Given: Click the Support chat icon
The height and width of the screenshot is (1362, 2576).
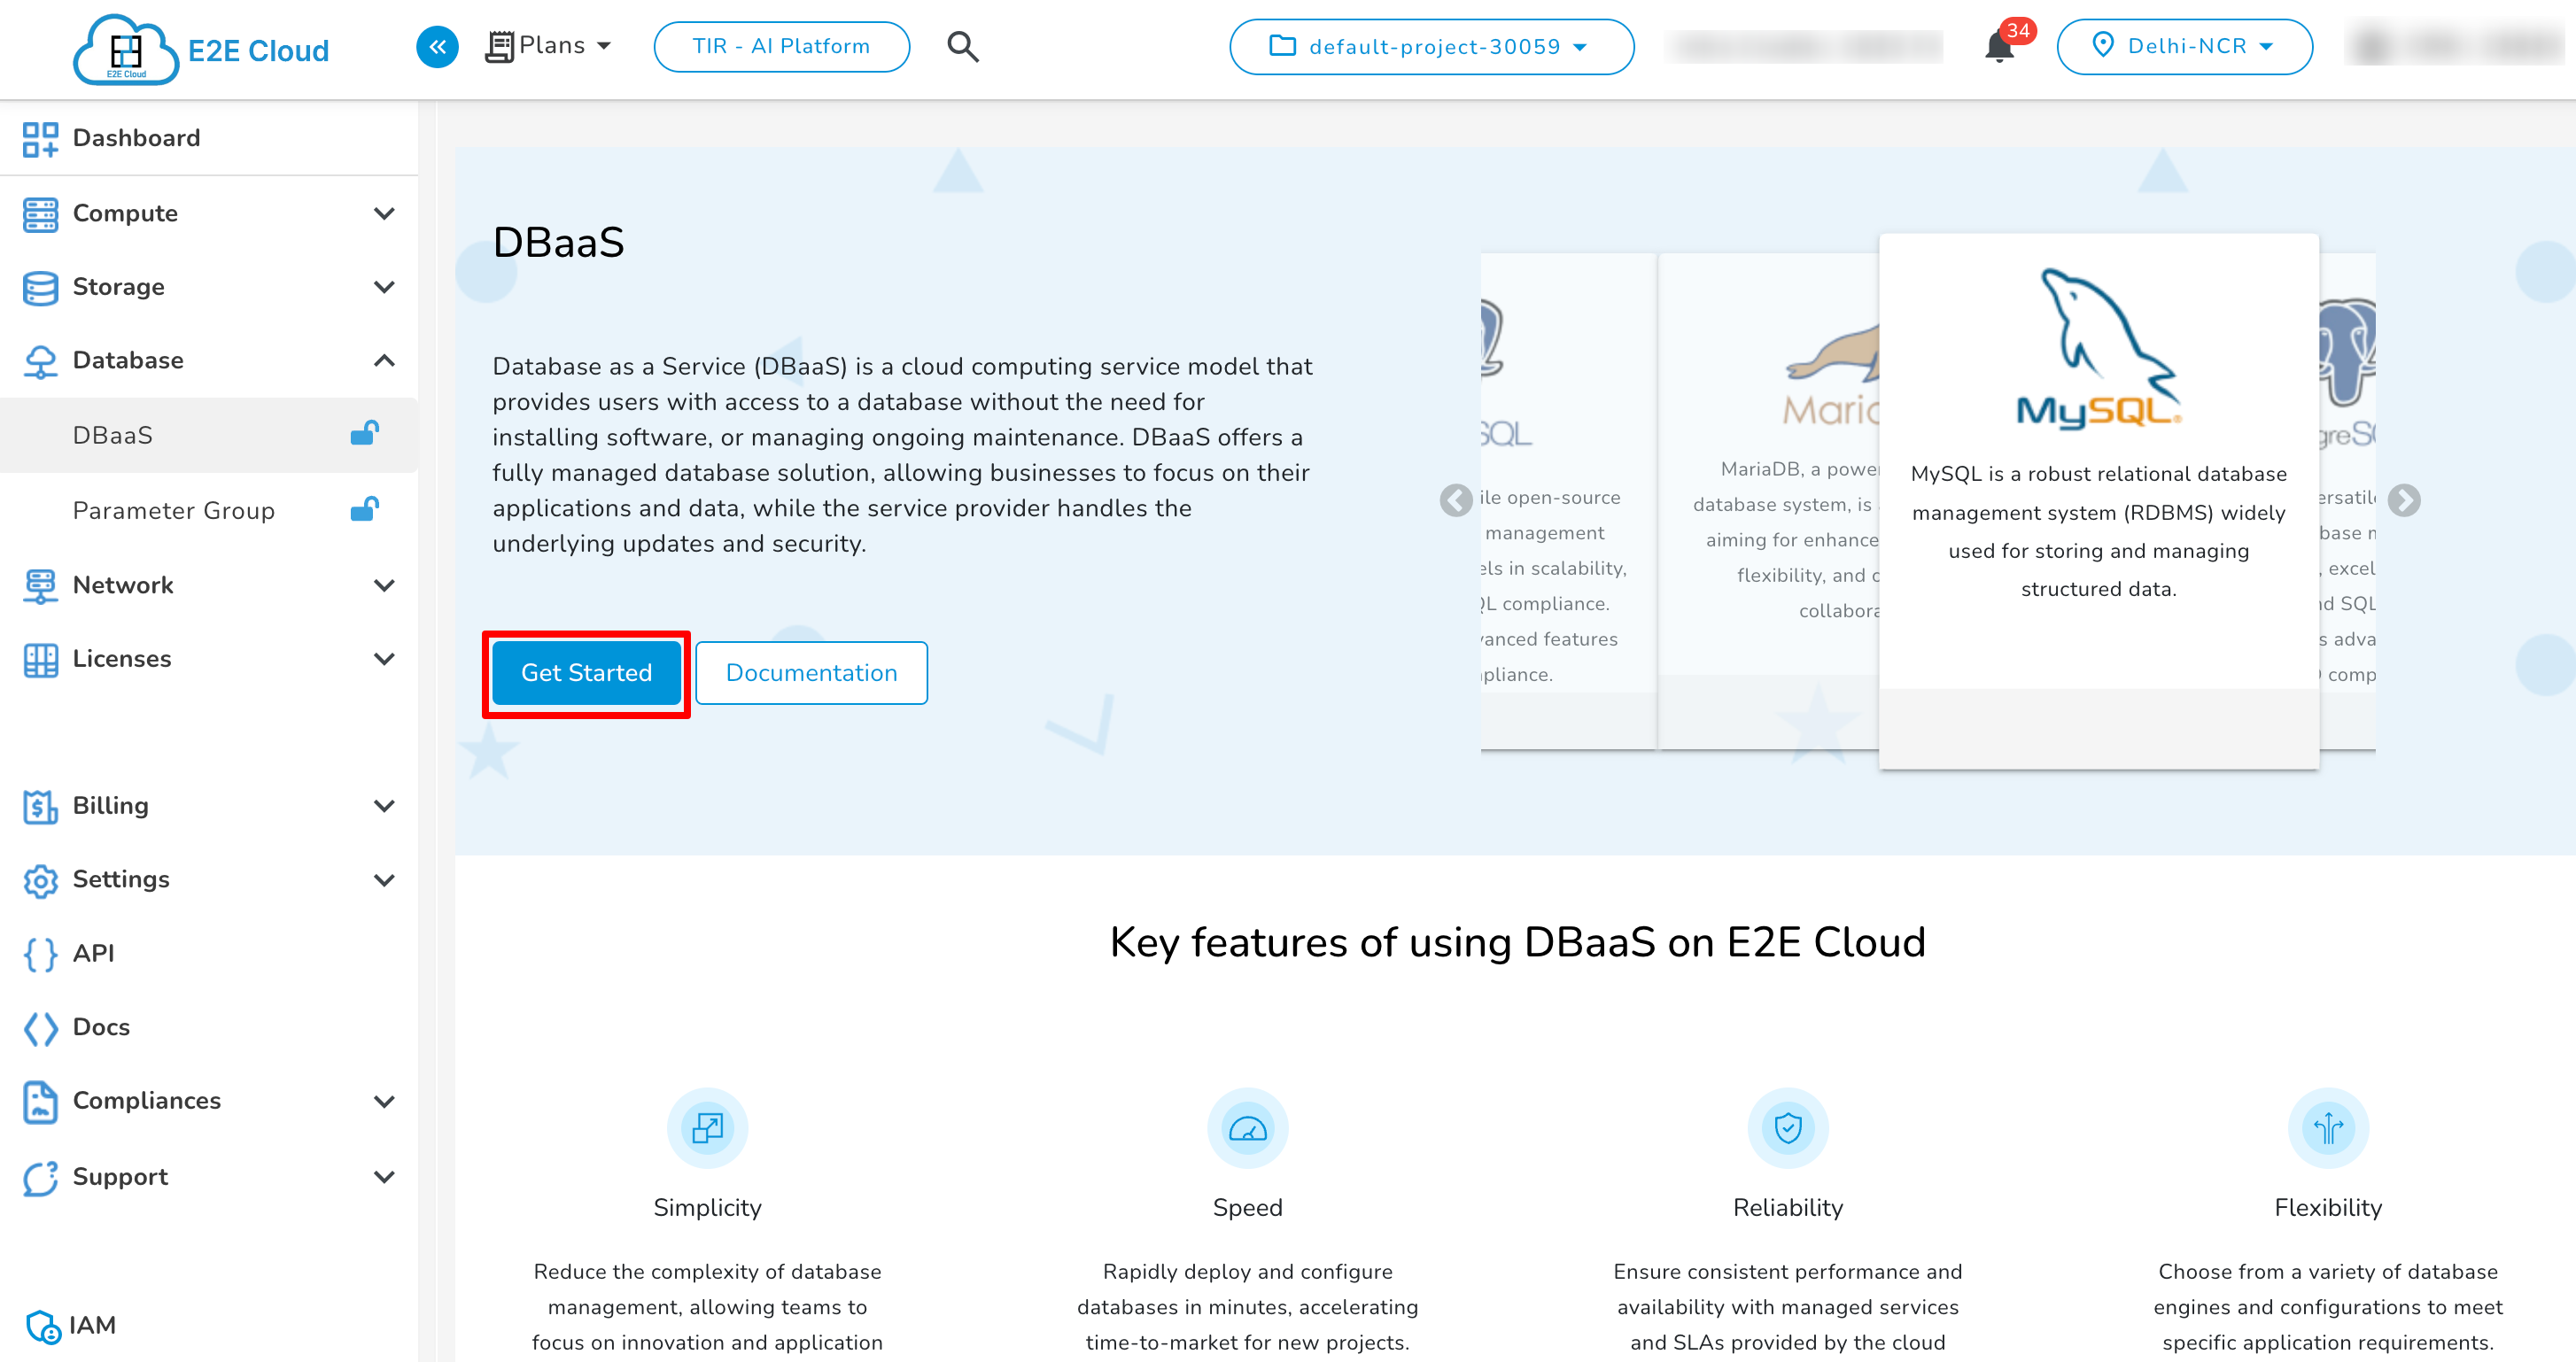Looking at the screenshot, I should click(x=40, y=1177).
